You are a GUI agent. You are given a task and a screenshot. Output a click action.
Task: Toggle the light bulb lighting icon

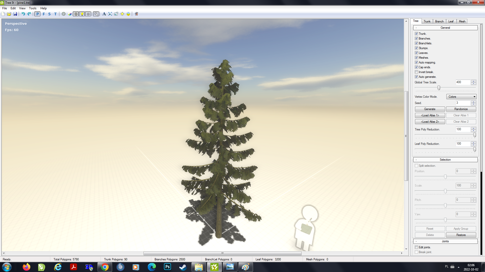(82, 14)
